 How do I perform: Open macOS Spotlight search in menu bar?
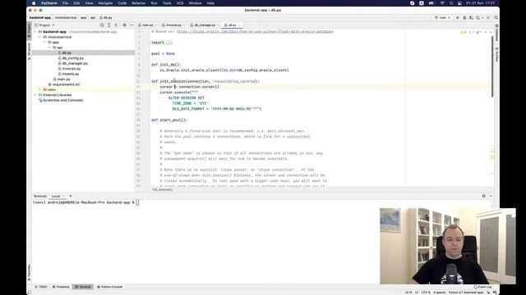pos(451,3)
